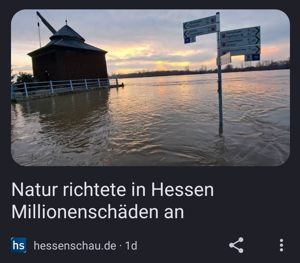
Task: Click the old crane house in the photo
Action: [x=68, y=53]
